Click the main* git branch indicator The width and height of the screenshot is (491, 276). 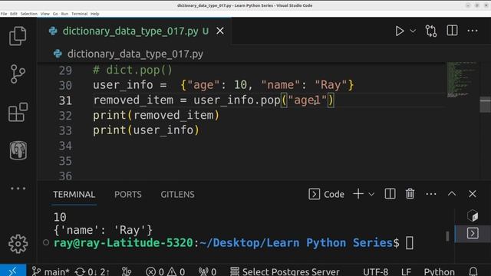point(51,271)
